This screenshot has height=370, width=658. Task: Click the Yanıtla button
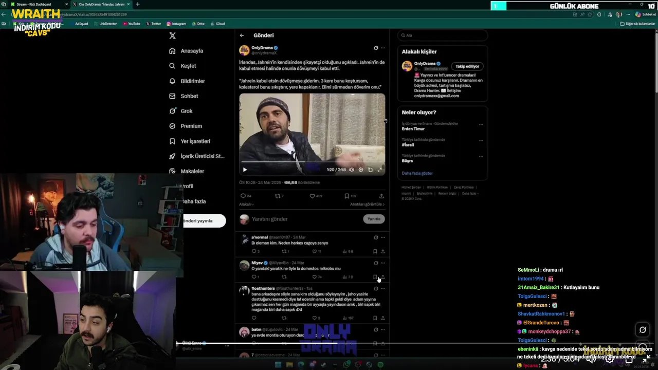tap(374, 219)
